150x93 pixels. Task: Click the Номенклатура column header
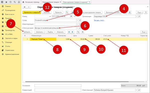pyautogui.click(x=43, y=35)
